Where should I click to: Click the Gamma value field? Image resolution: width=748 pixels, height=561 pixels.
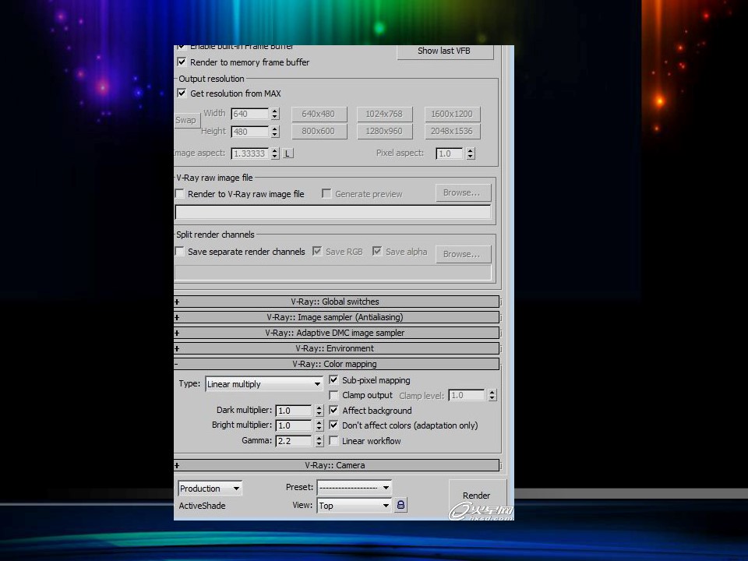click(294, 441)
